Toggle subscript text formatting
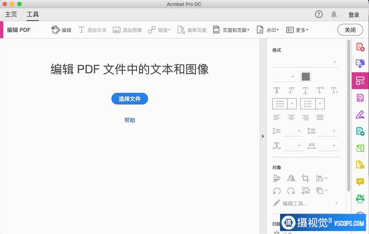 click(334, 90)
